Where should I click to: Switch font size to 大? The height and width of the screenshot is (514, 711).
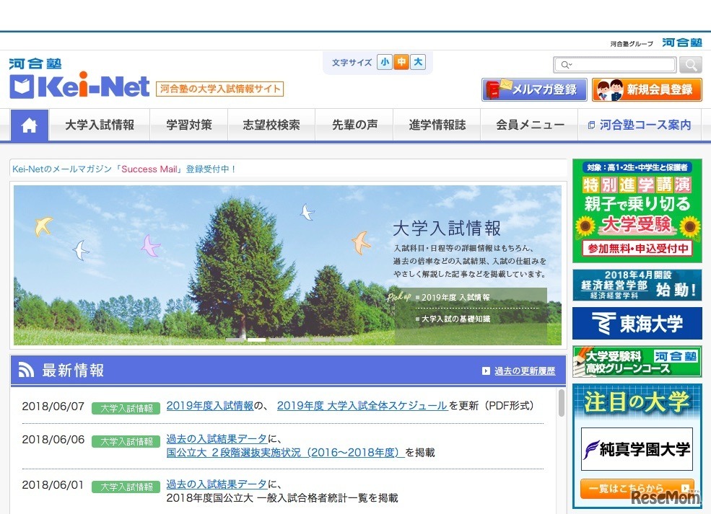tap(417, 63)
